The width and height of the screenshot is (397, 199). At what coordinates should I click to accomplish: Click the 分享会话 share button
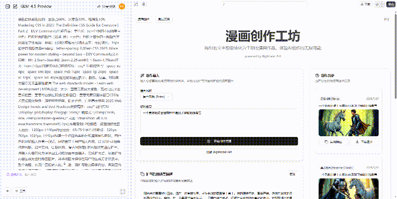106,6
